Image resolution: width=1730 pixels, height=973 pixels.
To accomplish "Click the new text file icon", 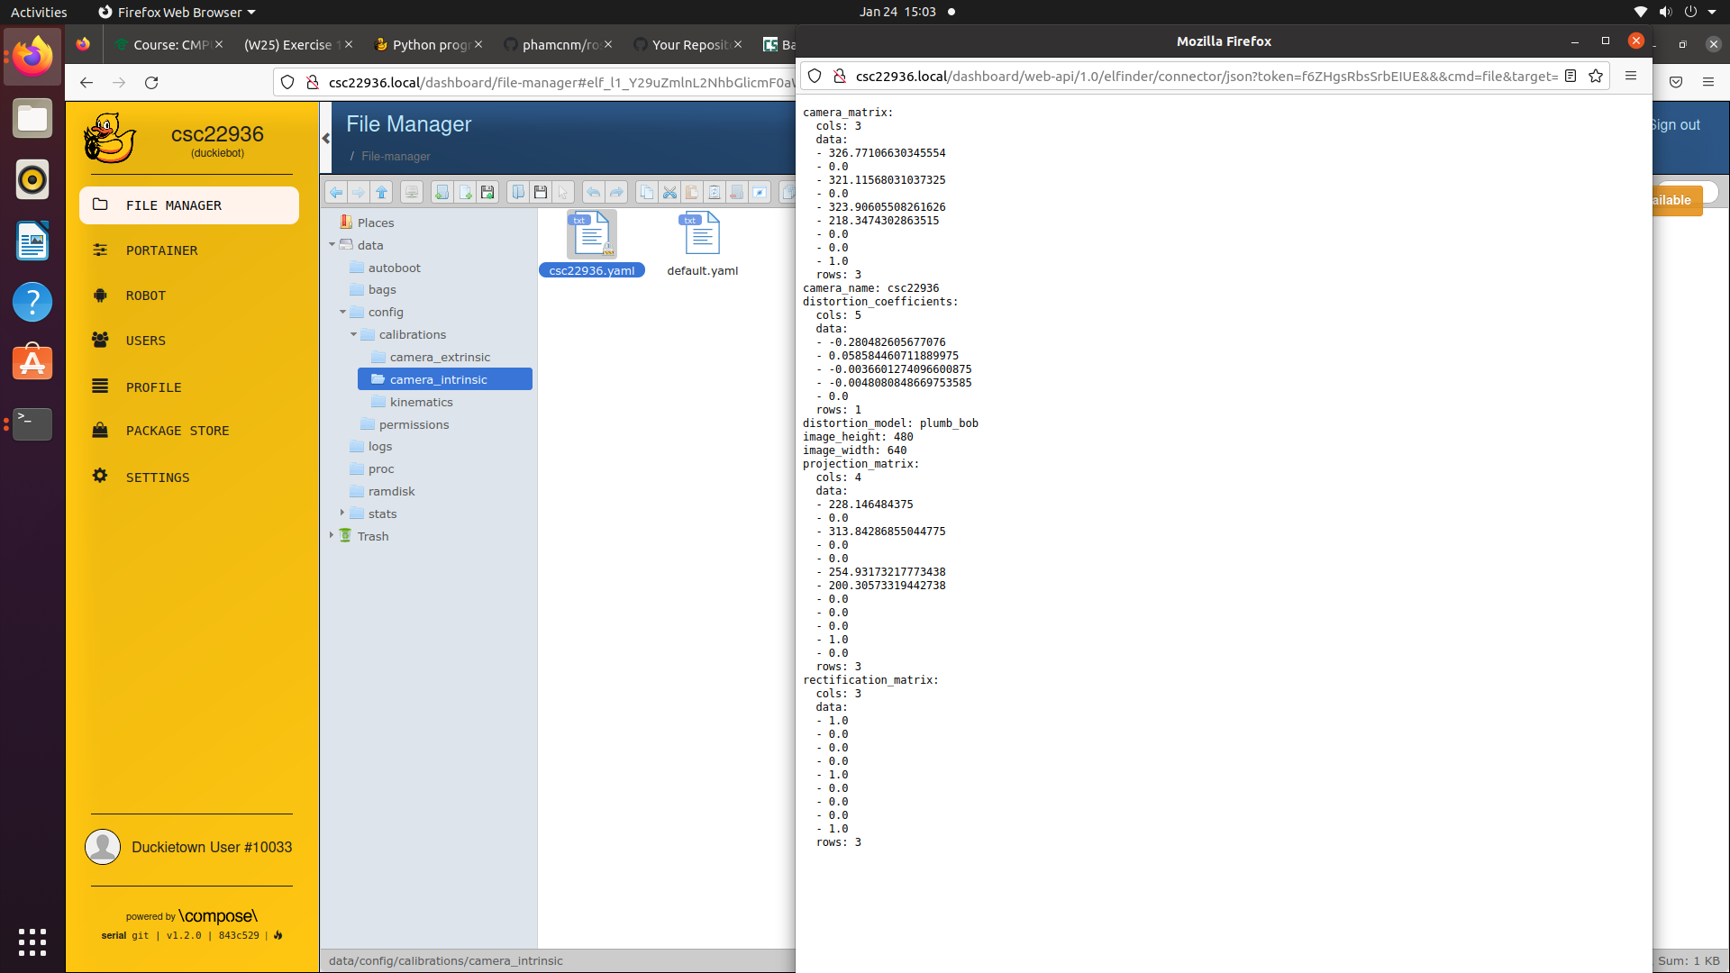I will pyautogui.click(x=465, y=192).
